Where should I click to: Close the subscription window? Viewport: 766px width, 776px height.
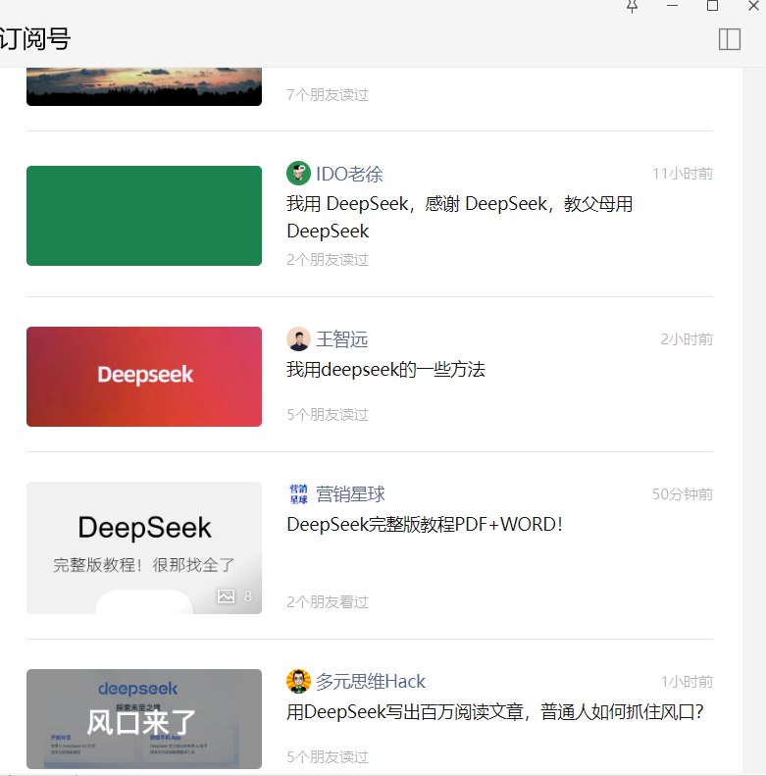click(753, 6)
